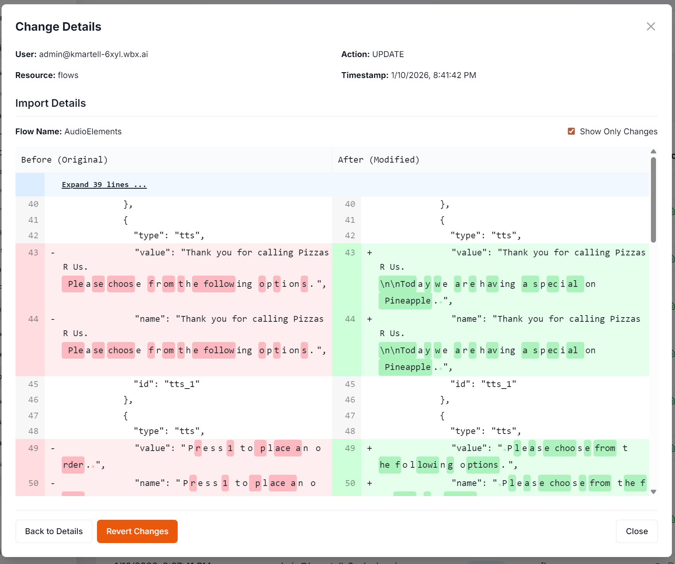Viewport: 675px width, 564px height.
Task: Close the Change Details dialog via X icon
Action: pyautogui.click(x=651, y=26)
